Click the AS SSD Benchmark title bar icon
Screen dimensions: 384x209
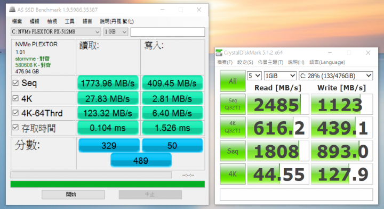pos(12,10)
